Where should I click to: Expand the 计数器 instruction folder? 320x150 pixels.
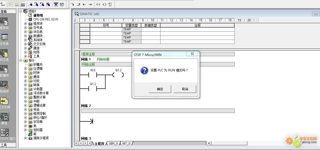point(25,89)
